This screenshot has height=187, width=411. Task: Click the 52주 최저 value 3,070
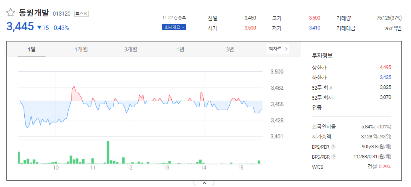pos(385,97)
